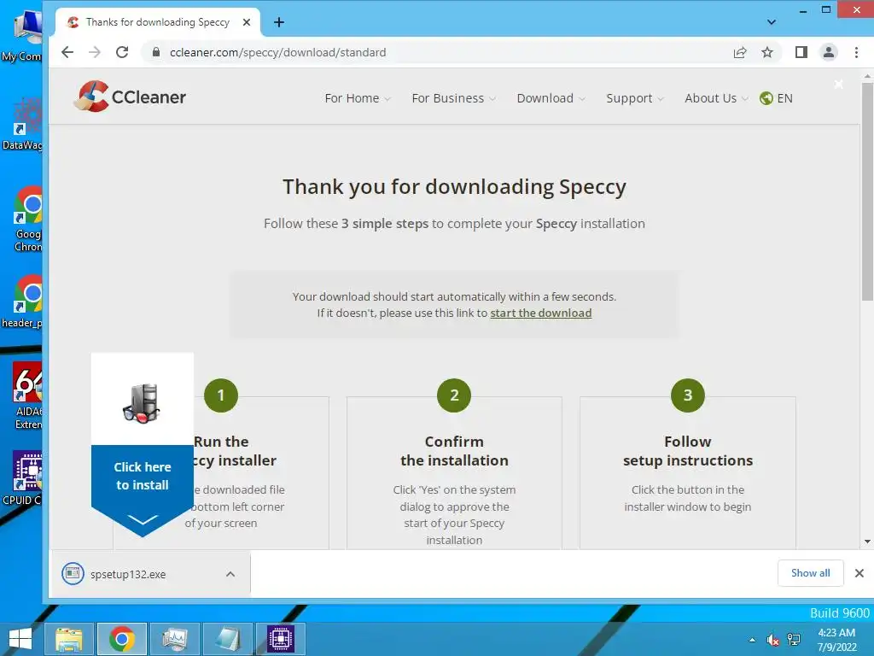Bookmark this page with the star
The height and width of the screenshot is (656, 874).
[x=767, y=52]
